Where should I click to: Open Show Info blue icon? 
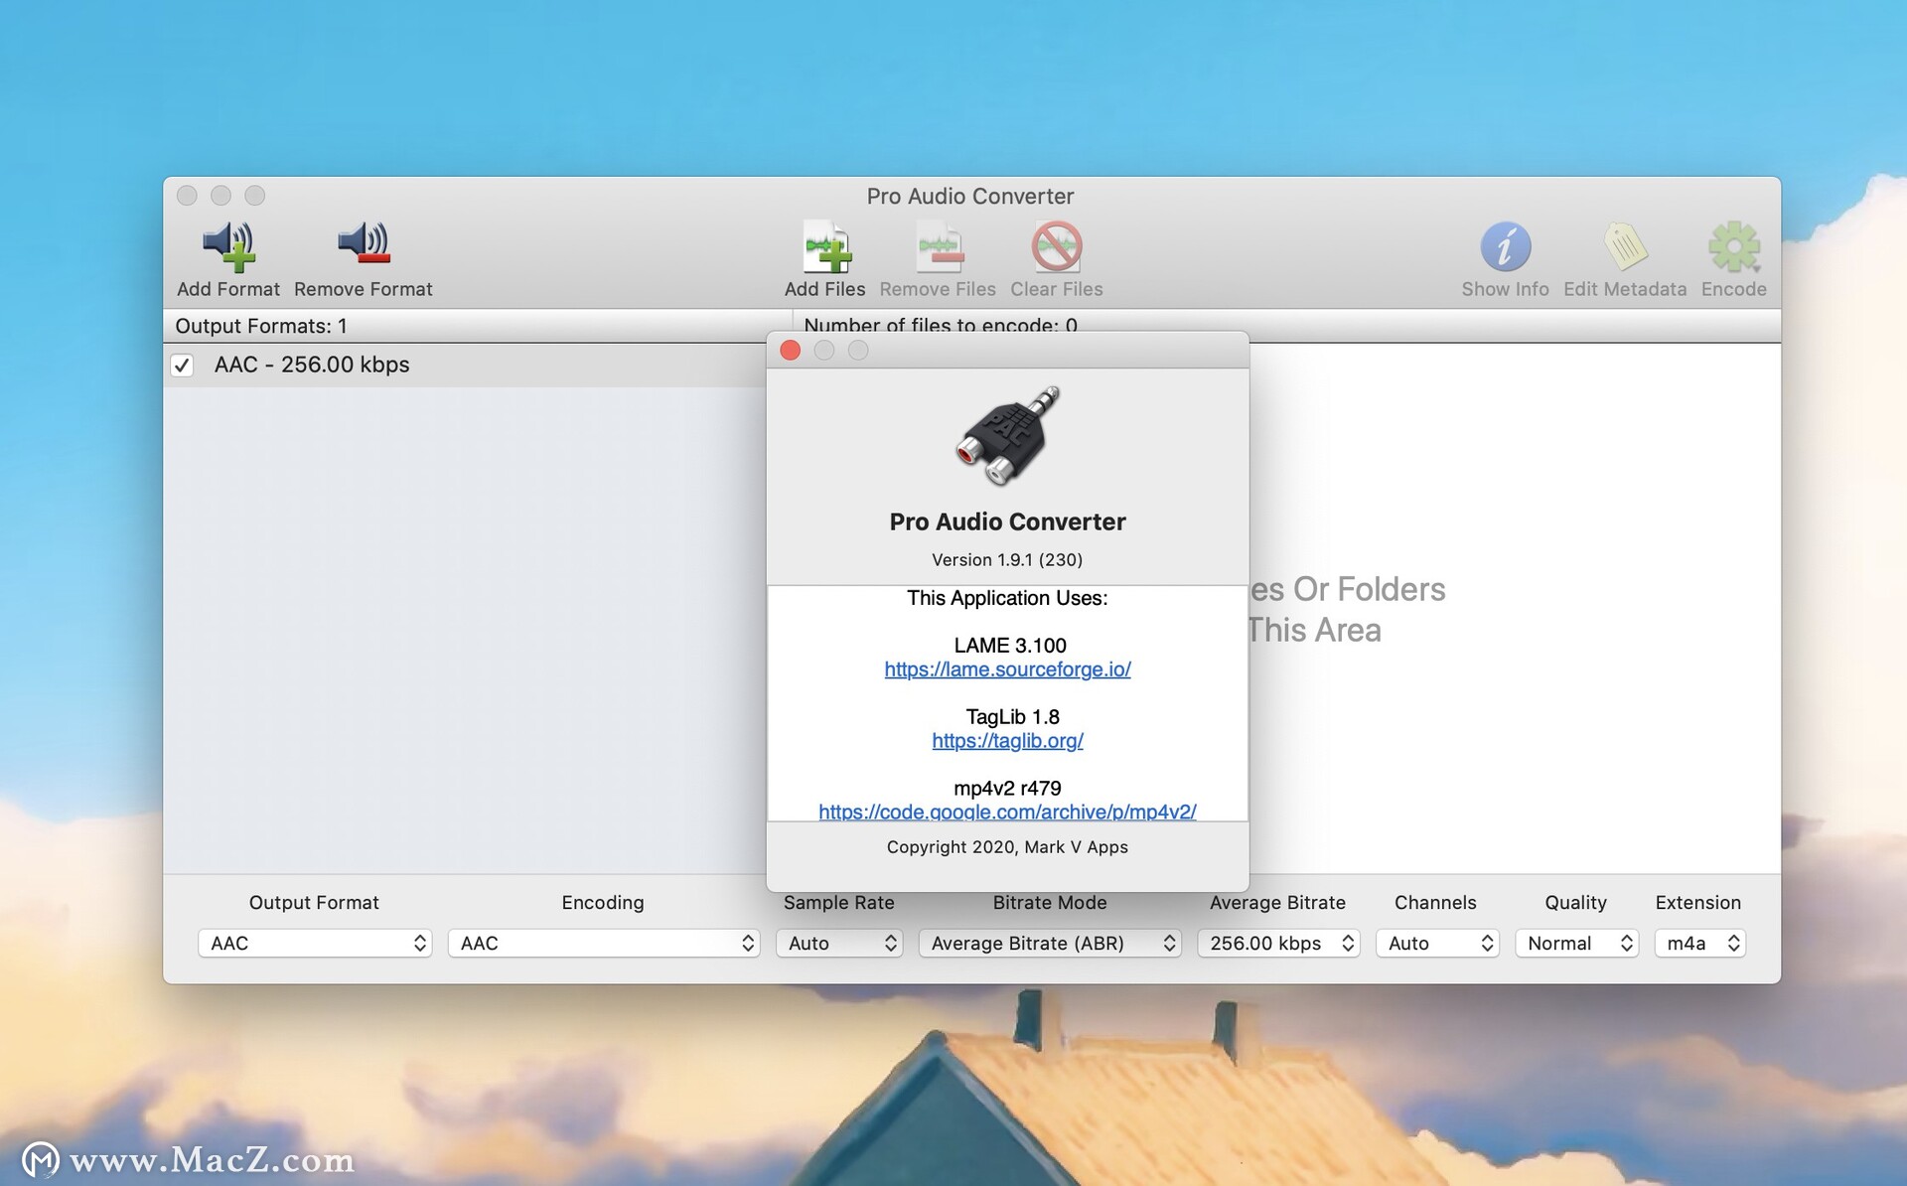click(1505, 247)
